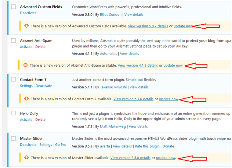
Task: View version 5.8.7 details
Action: click(148, 26)
